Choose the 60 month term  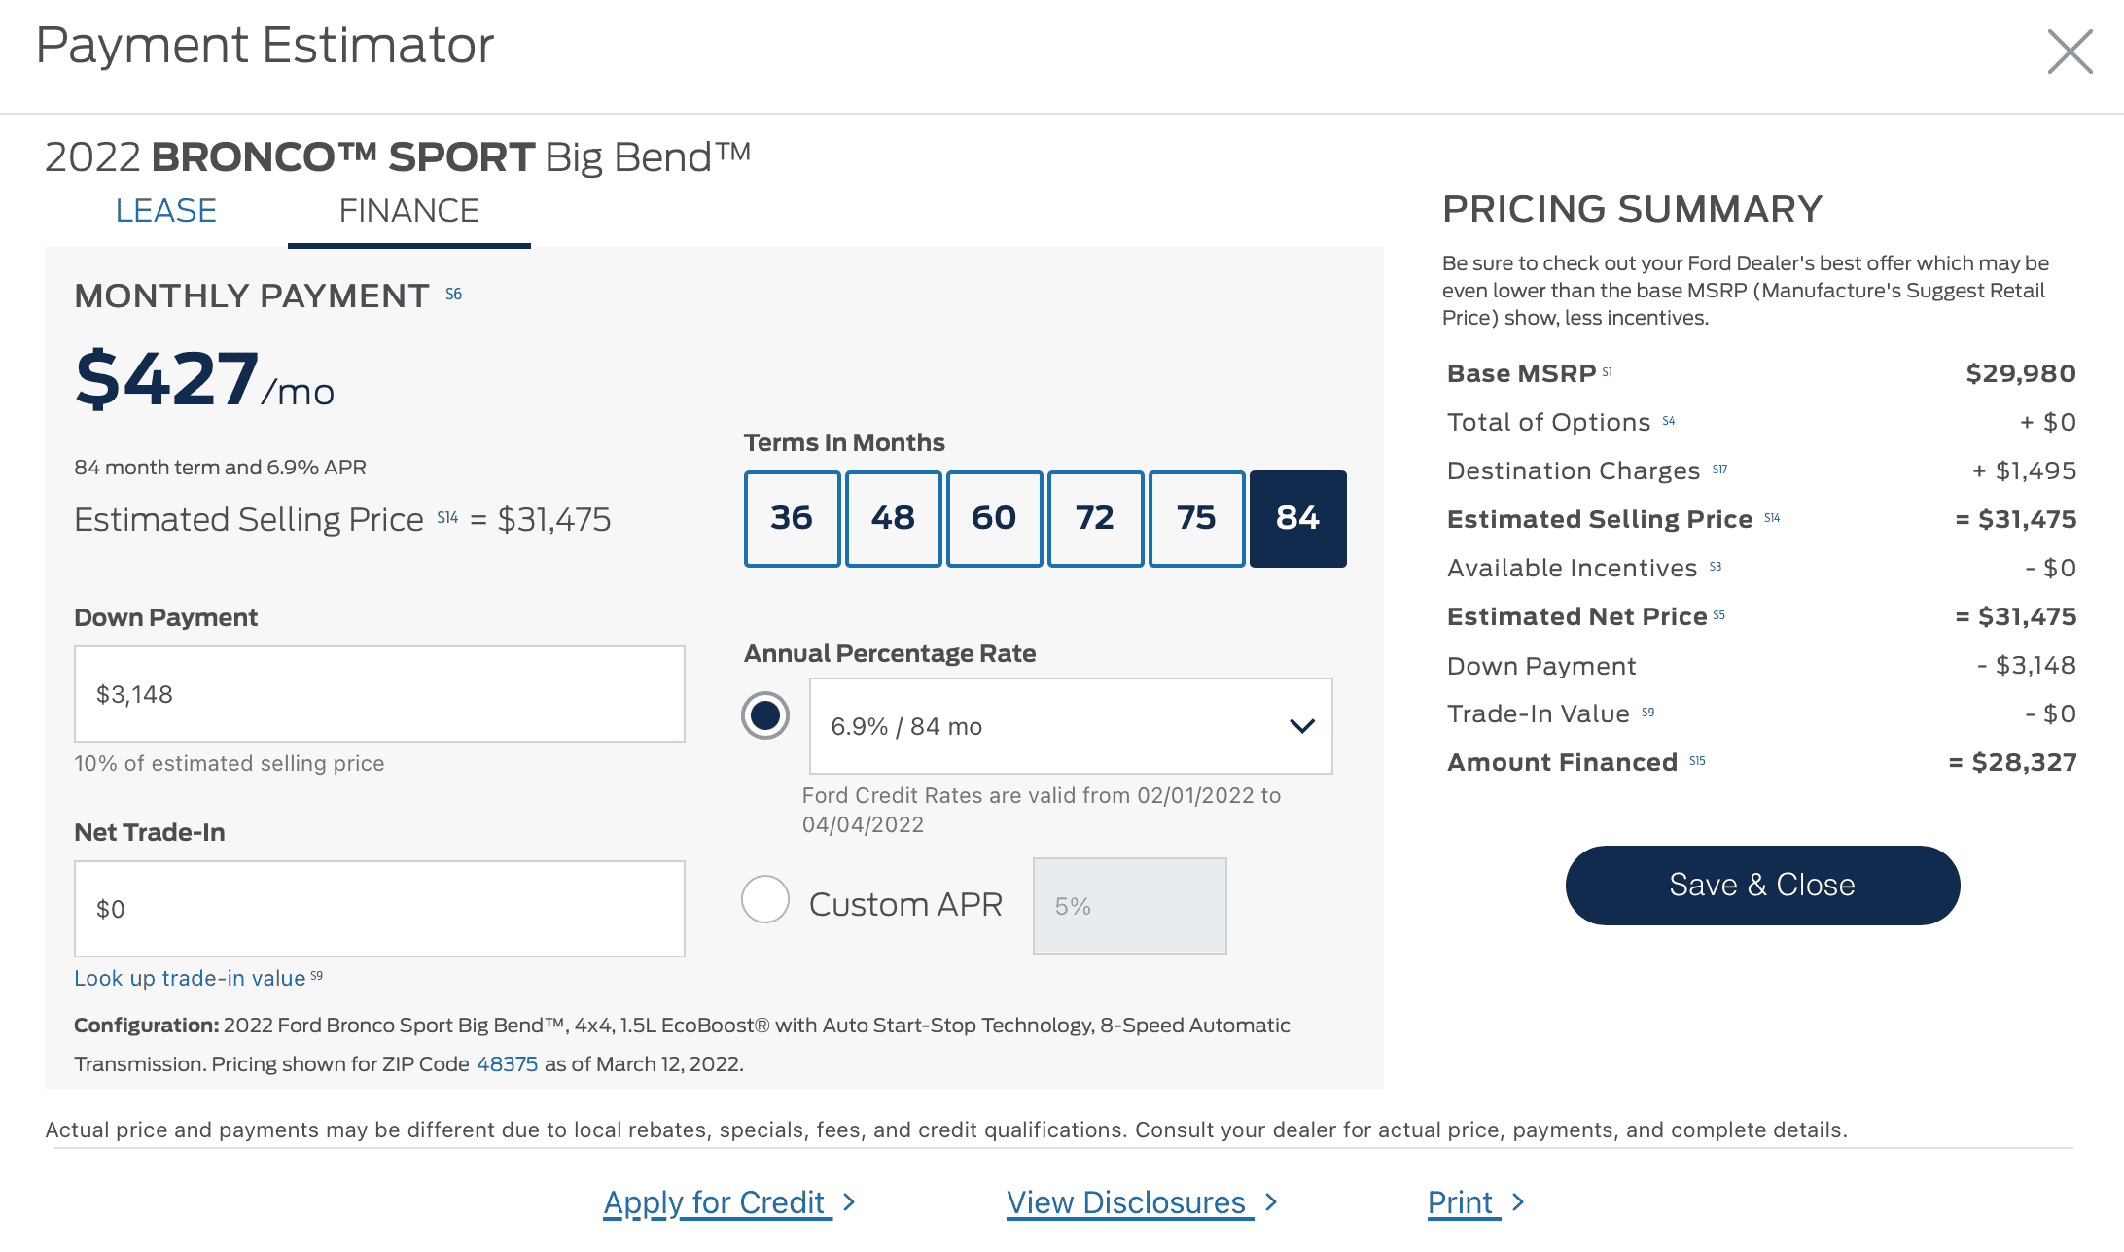point(994,519)
